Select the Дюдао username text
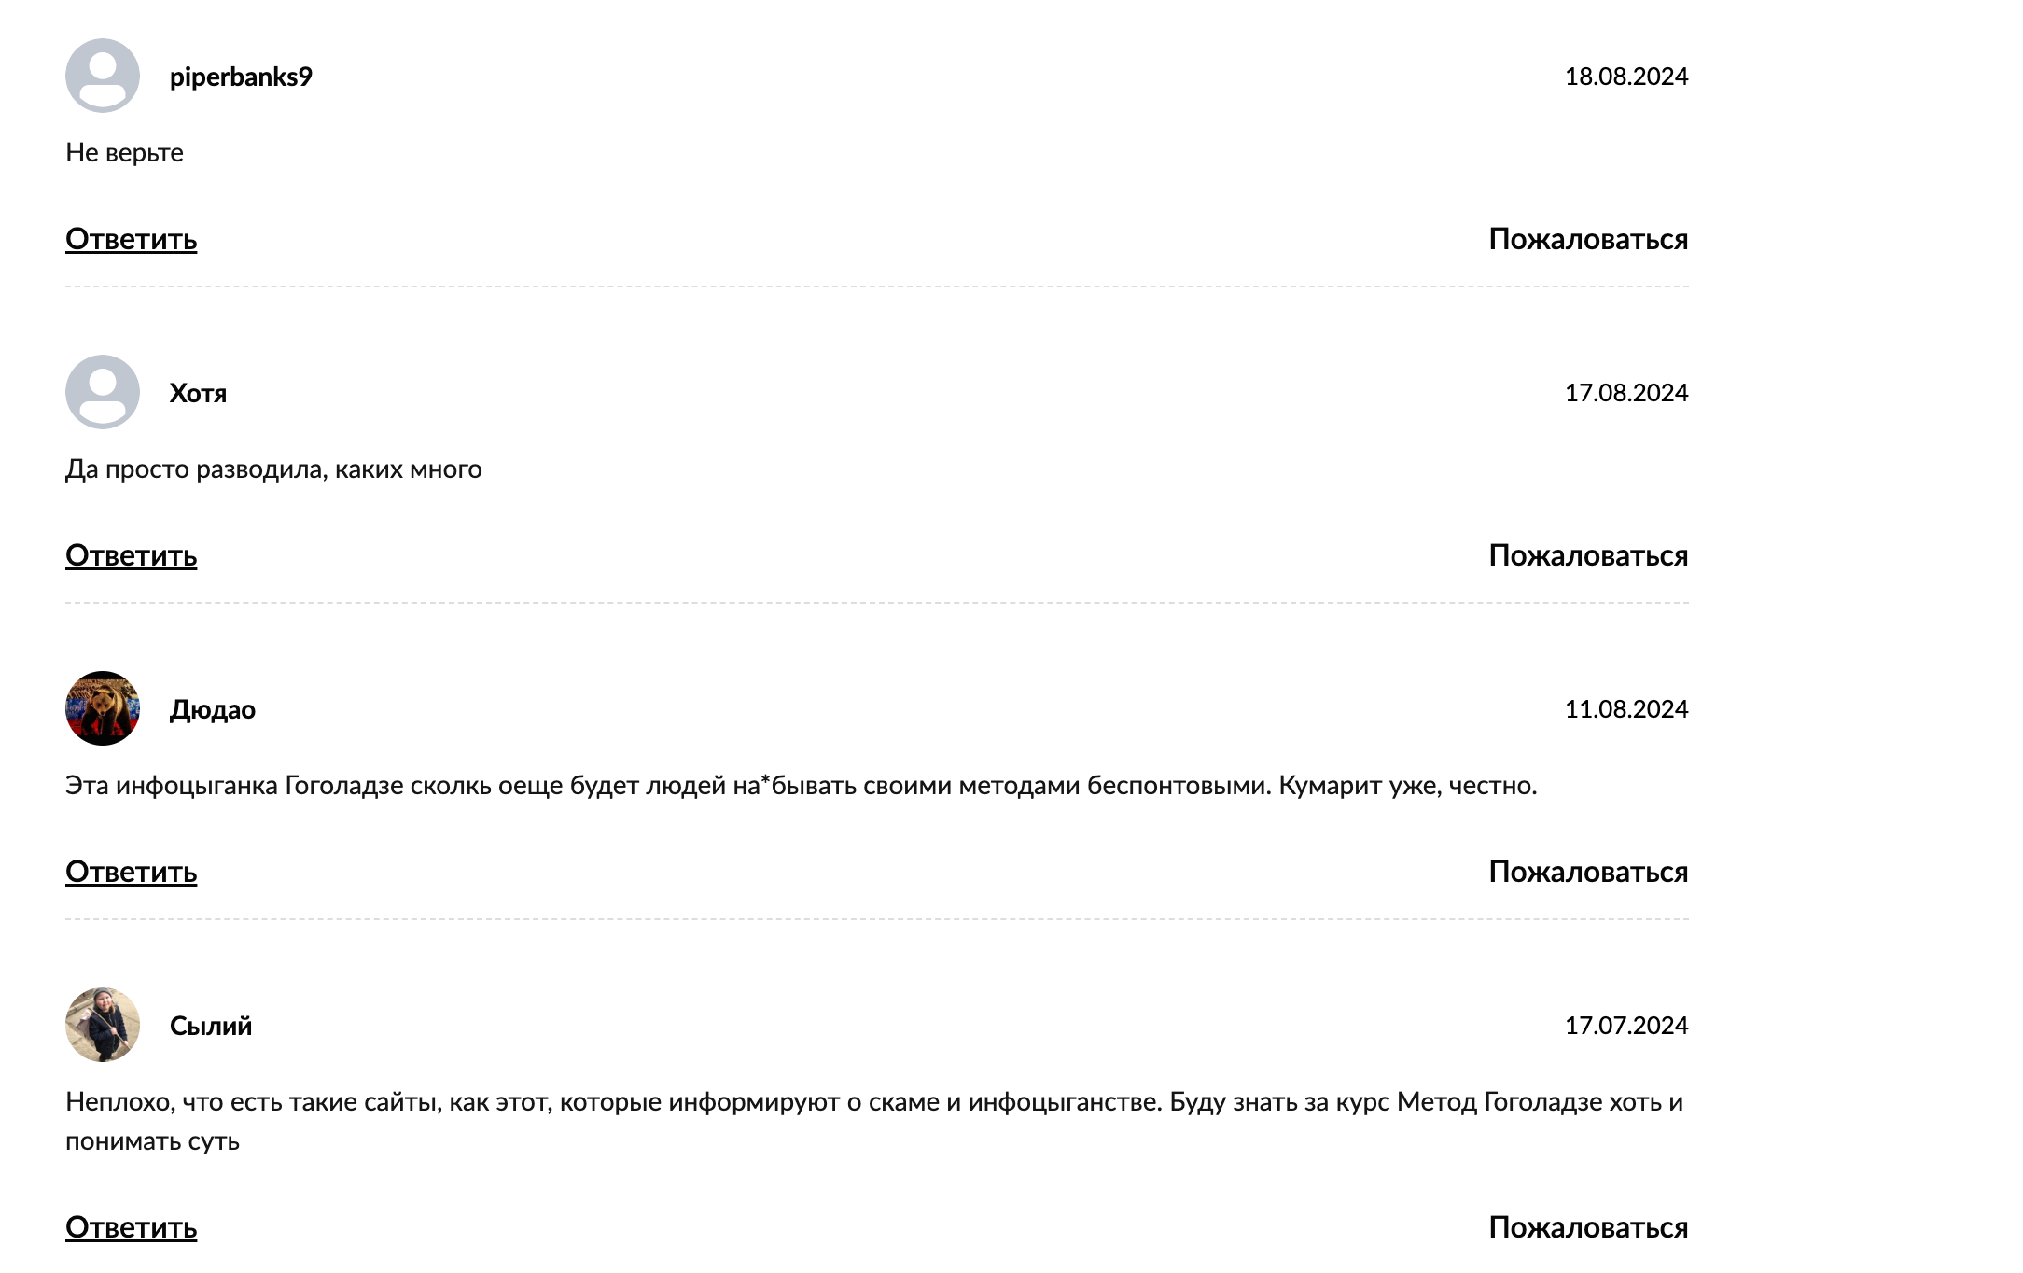Screen dimensions: 2023x1273 213,709
